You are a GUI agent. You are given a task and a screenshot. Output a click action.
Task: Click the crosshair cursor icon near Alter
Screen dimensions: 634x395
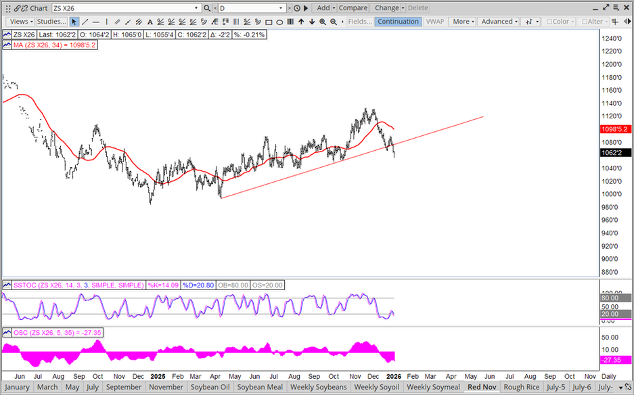click(615, 22)
